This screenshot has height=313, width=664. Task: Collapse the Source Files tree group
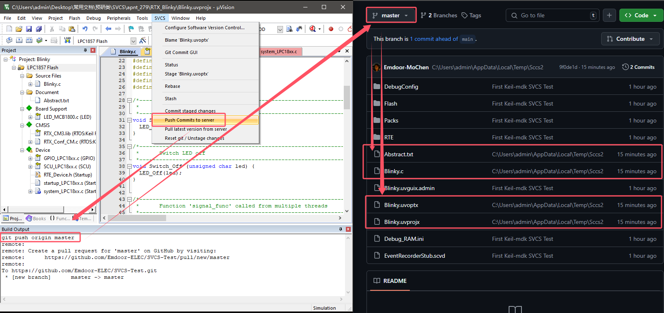click(x=22, y=76)
